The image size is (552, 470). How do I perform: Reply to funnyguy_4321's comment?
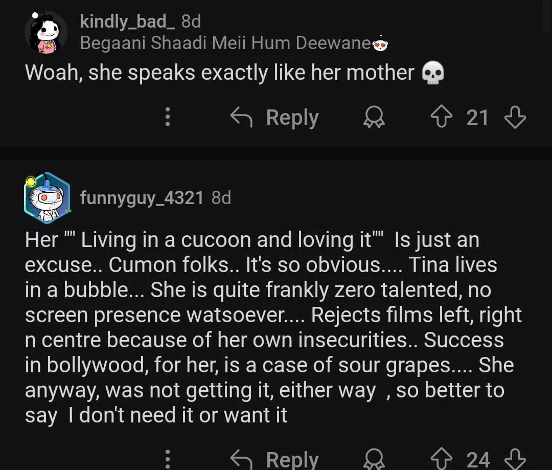coord(275,459)
